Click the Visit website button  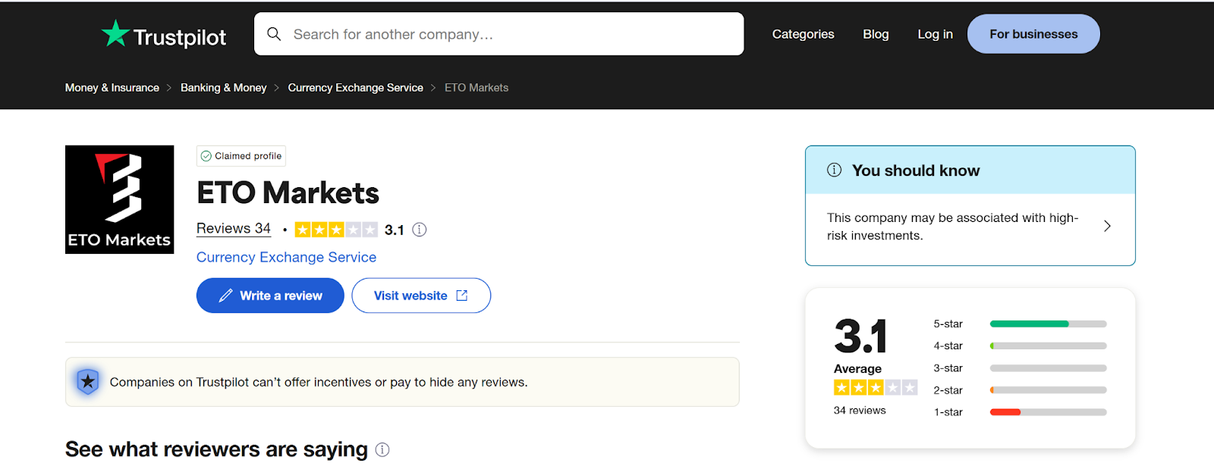pos(421,296)
